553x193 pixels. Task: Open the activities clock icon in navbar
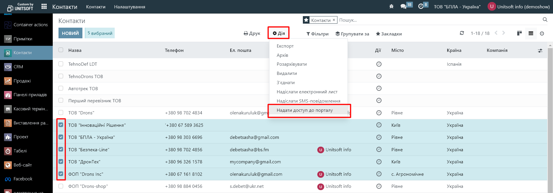point(421,6)
